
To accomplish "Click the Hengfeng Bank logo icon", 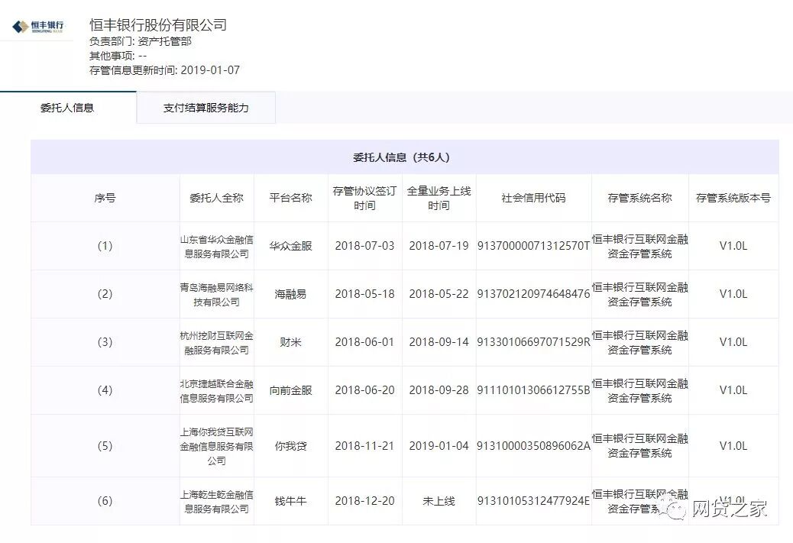I will point(38,26).
